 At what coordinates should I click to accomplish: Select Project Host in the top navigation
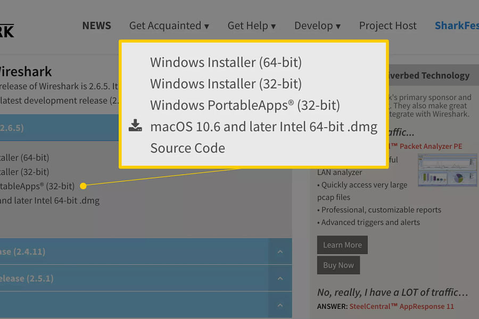coord(387,26)
